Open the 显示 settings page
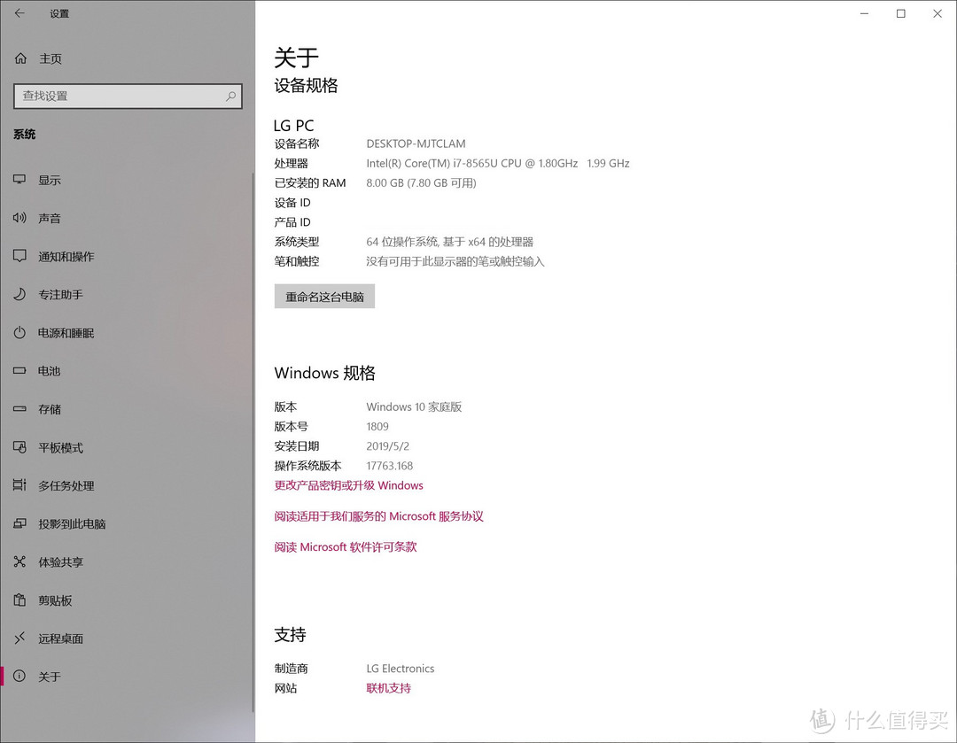Viewport: 957px width, 743px height. pyautogui.click(x=50, y=180)
